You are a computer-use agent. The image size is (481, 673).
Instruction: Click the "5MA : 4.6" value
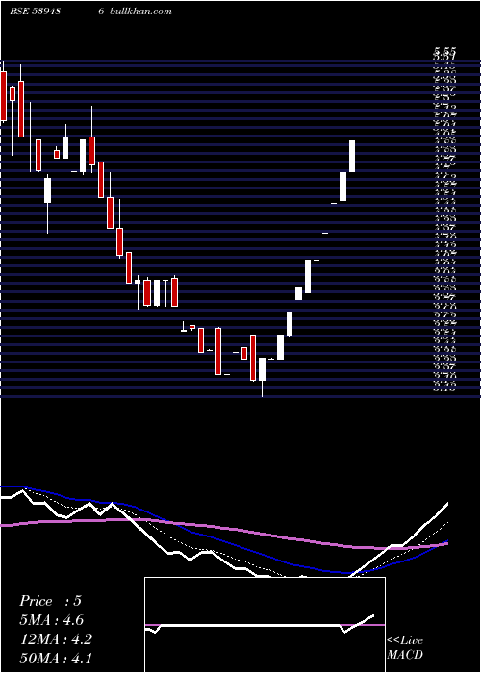click(x=51, y=620)
